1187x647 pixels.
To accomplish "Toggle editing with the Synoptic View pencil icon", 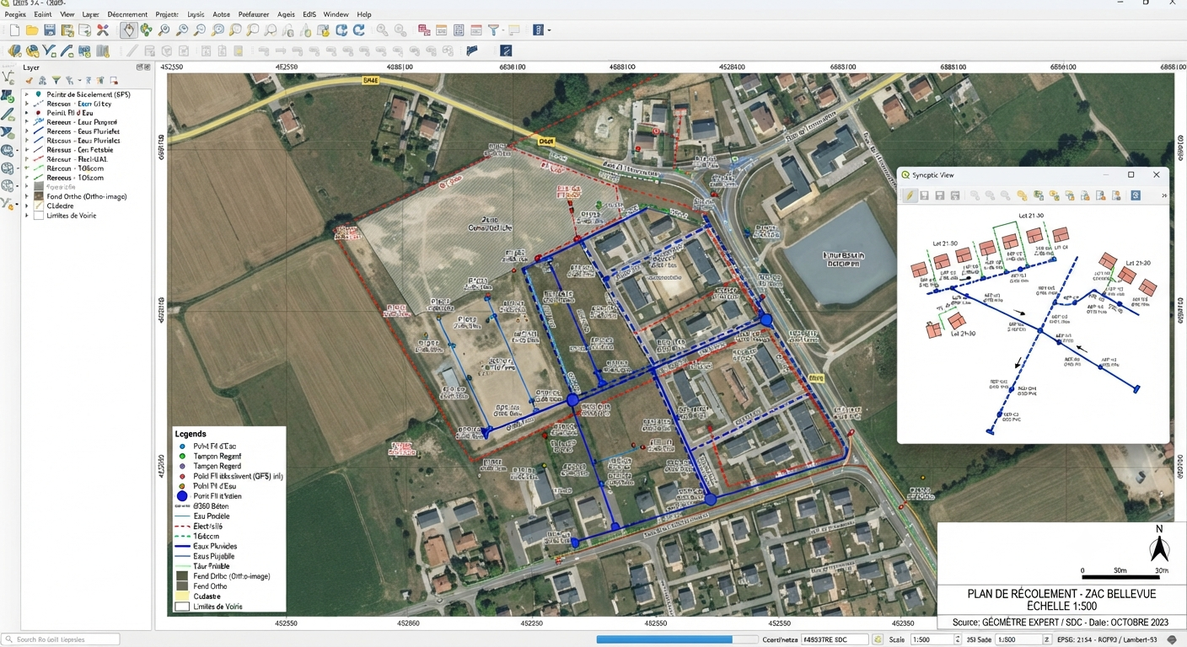I will pyautogui.click(x=910, y=195).
